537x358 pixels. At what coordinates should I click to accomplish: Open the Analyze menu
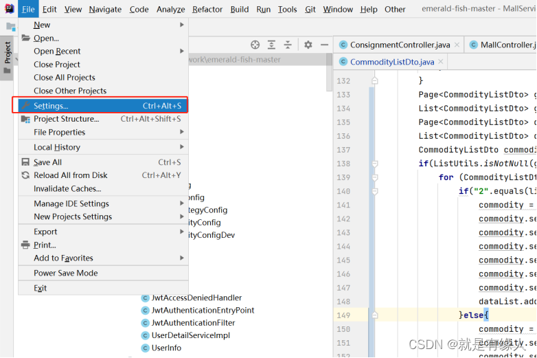170,9
